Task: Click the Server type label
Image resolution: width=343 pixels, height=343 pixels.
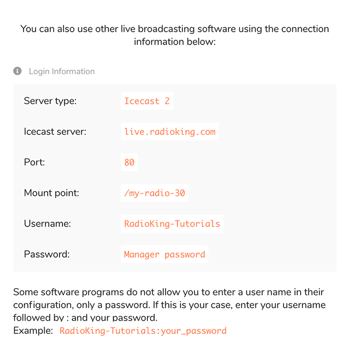Action: (x=50, y=101)
